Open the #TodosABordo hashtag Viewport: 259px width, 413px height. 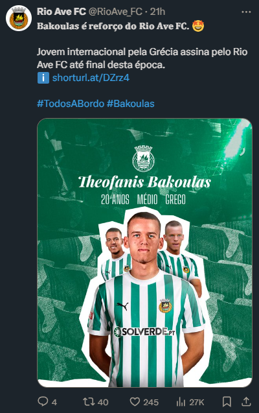(71, 104)
